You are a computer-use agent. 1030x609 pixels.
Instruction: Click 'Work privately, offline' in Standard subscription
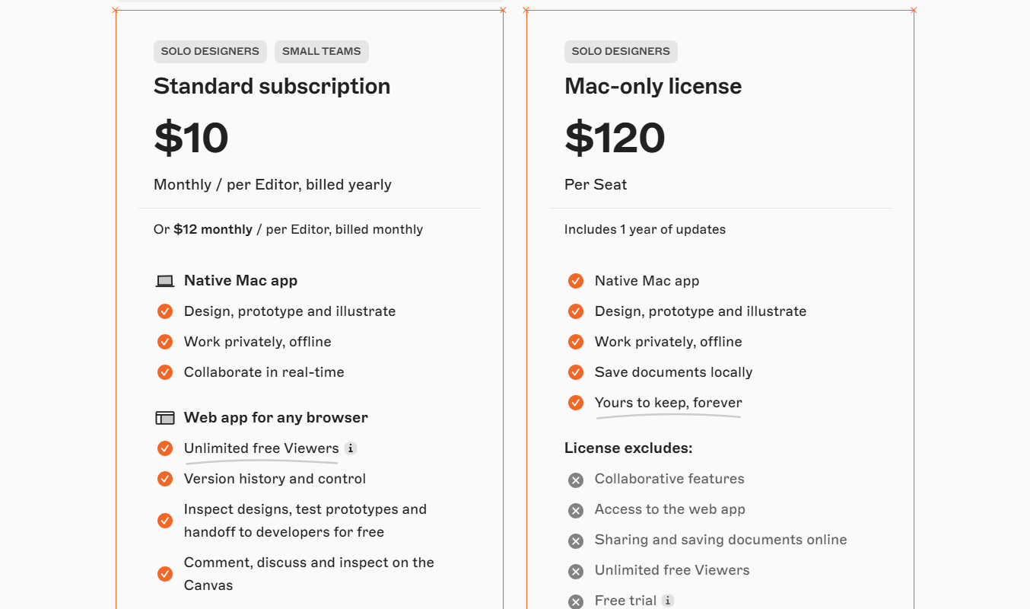258,342
